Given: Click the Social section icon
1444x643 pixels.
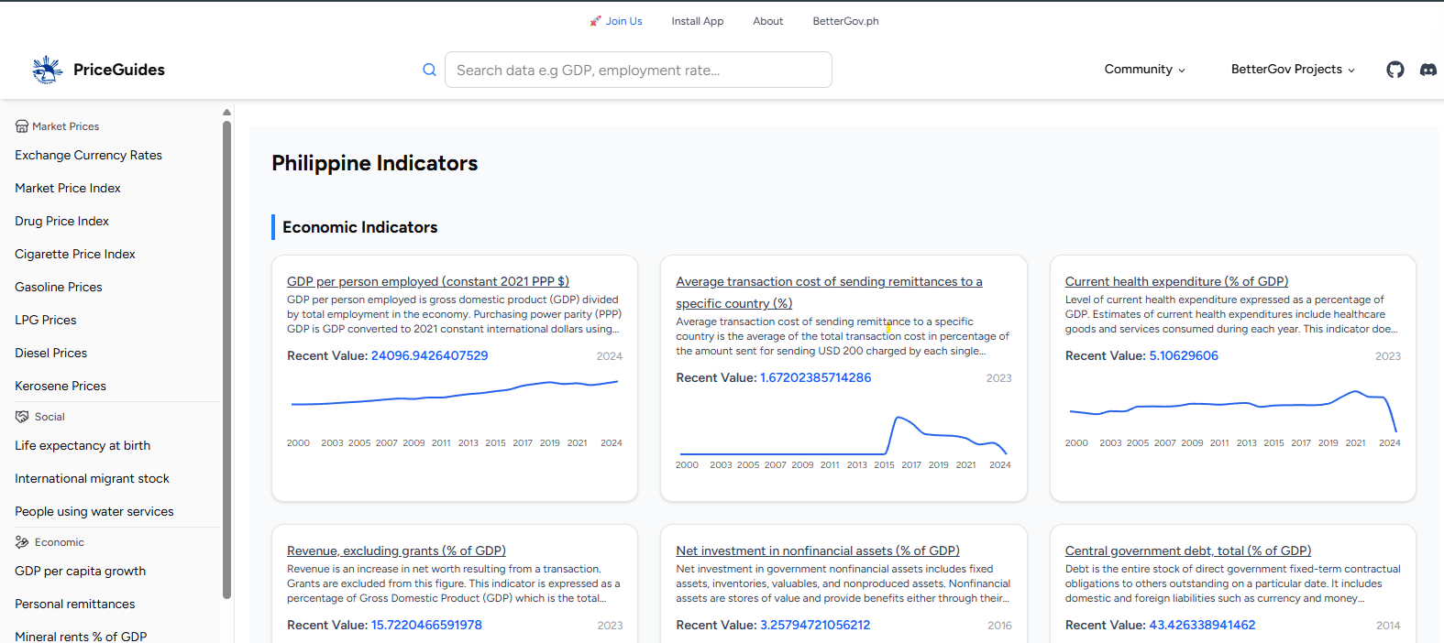Looking at the screenshot, I should (22, 417).
